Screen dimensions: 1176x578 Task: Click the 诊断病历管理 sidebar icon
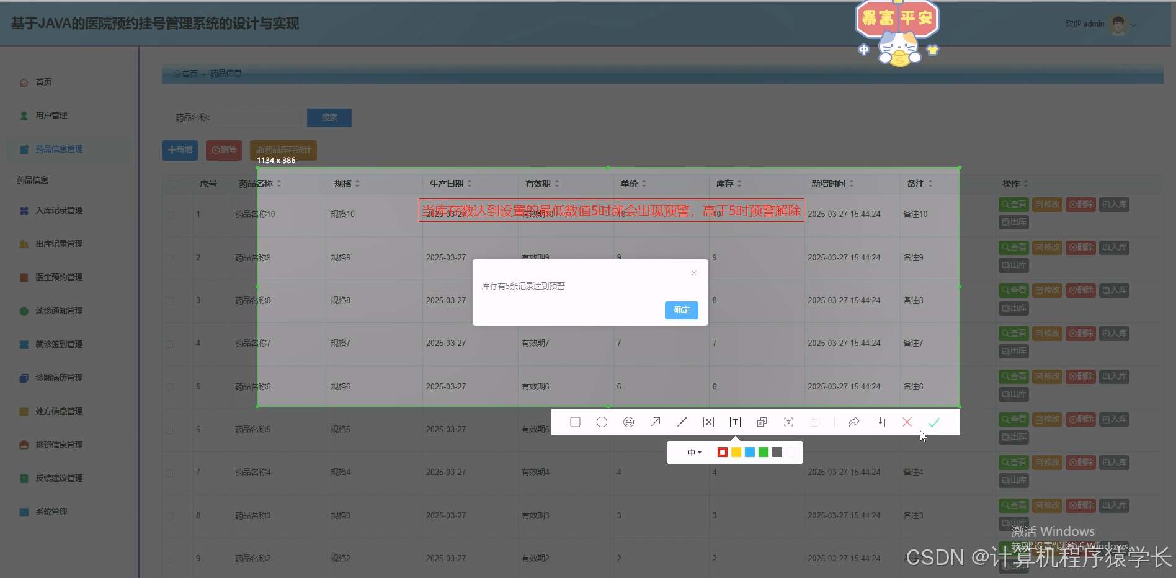coord(24,378)
